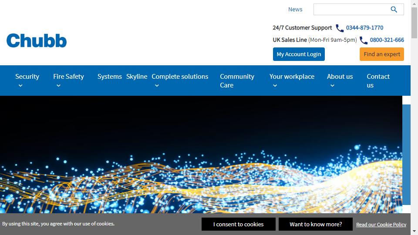The height and width of the screenshot is (235, 418).
Task: Open the Security menu item
Action: [x=27, y=77]
